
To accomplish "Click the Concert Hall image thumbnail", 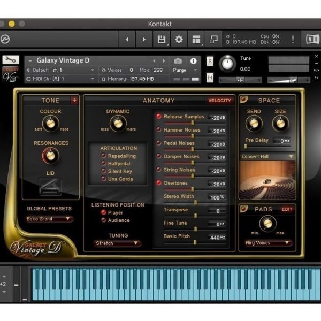I will pos(267,180).
